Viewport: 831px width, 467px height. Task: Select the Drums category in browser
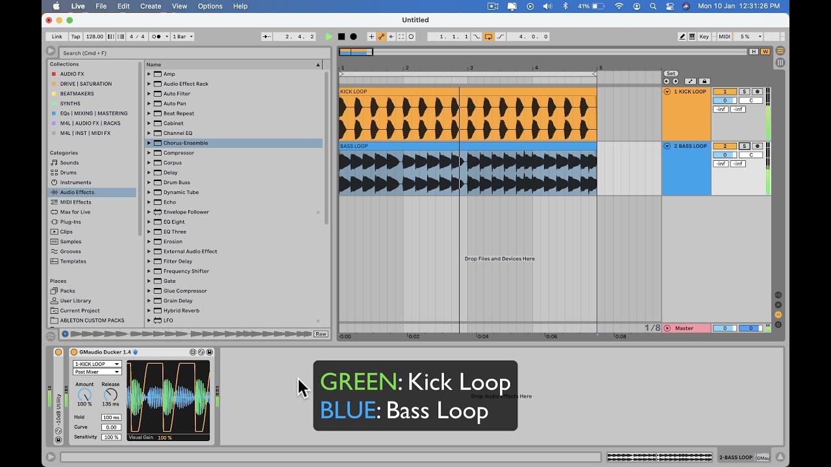click(x=68, y=173)
